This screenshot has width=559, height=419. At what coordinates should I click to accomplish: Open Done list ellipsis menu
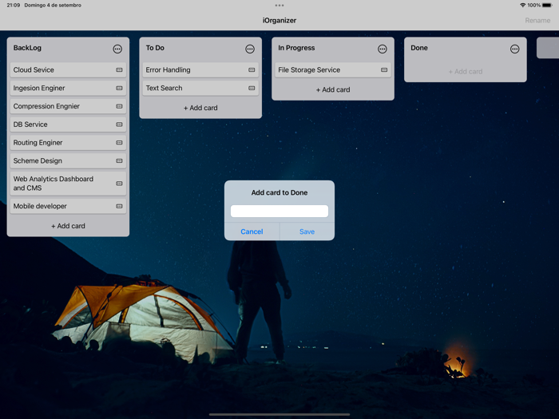coord(515,49)
